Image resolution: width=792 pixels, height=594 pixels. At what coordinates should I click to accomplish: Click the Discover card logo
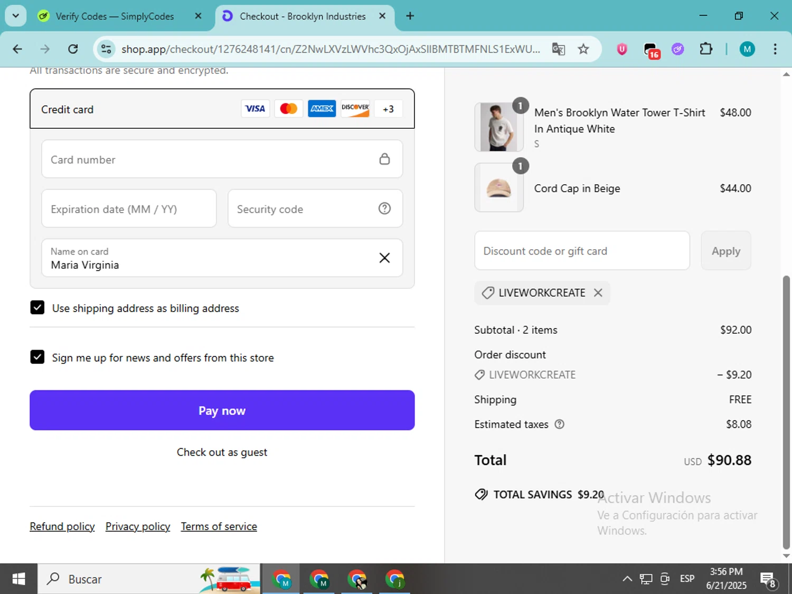(355, 109)
